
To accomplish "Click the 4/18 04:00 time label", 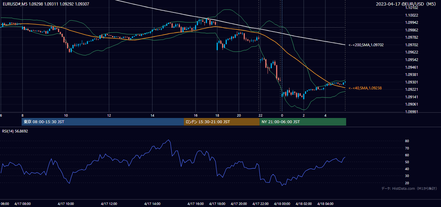I will click(325, 204).
